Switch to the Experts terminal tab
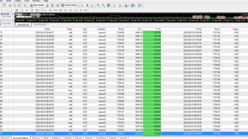Image resolution: width=248 pixels, height=139 pixels. [x=113, y=138]
